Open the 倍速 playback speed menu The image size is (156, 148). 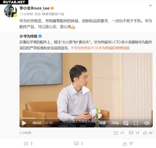102,123
